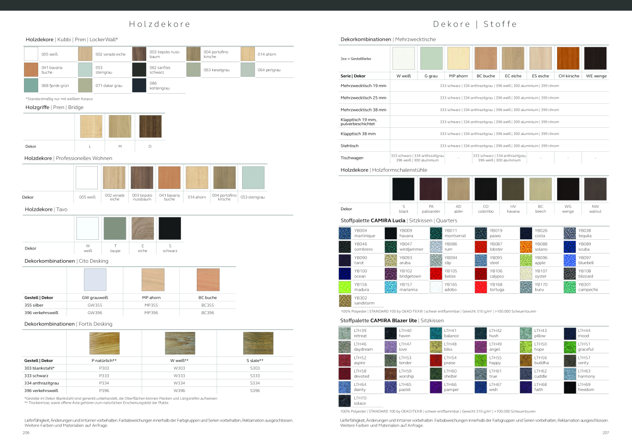Select the Cito Desking BC buche swatch
Viewport: 632px width, 446px height.
point(208,280)
